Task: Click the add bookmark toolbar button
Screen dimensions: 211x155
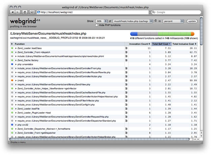Action: pos(32,12)
